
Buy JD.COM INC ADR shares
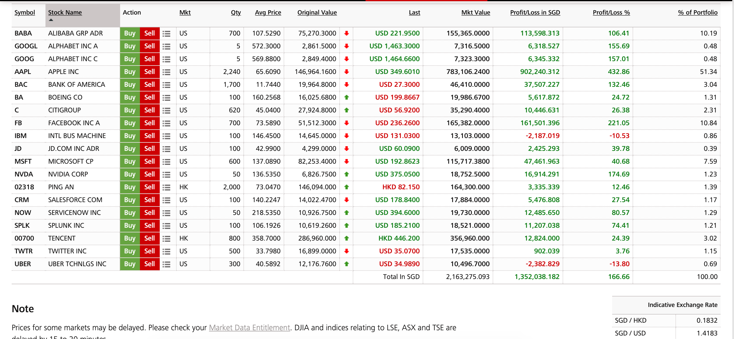point(130,149)
